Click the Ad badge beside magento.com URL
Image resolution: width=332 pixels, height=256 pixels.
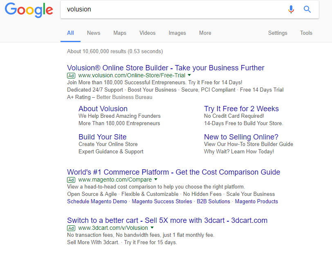click(x=71, y=180)
